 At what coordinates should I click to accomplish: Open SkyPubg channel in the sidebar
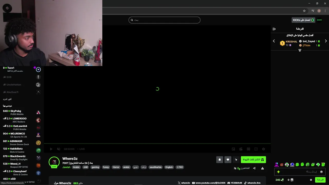pos(22,113)
